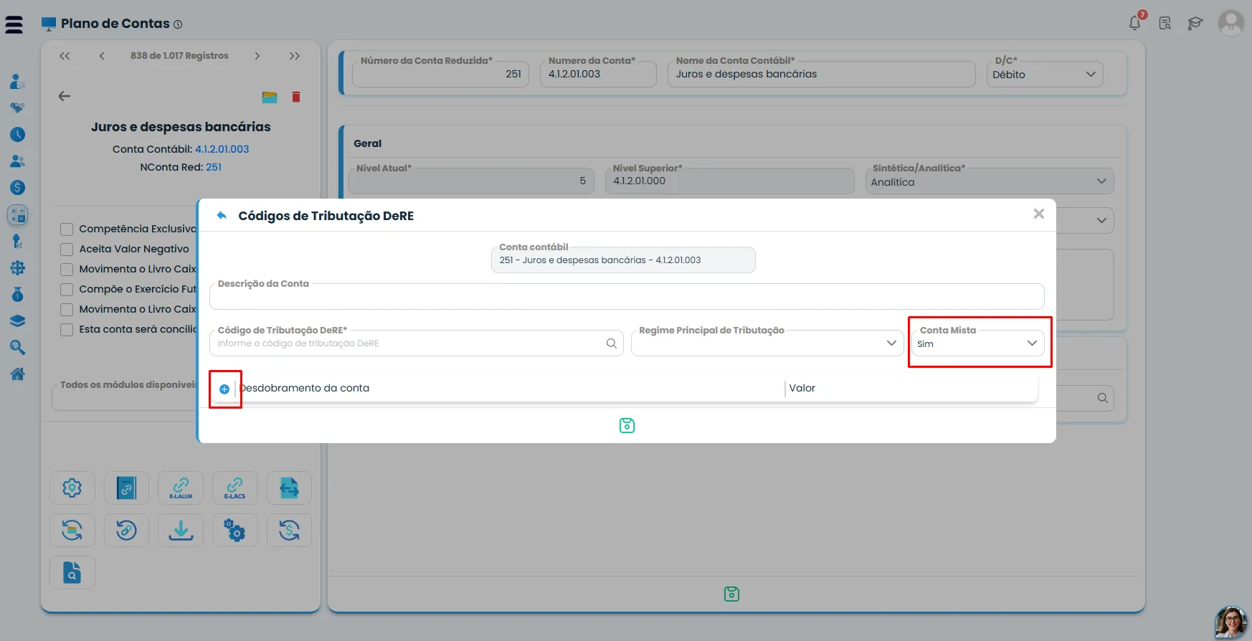This screenshot has height=641, width=1252.
Task: Open the home icon in the sidebar
Action: point(18,374)
